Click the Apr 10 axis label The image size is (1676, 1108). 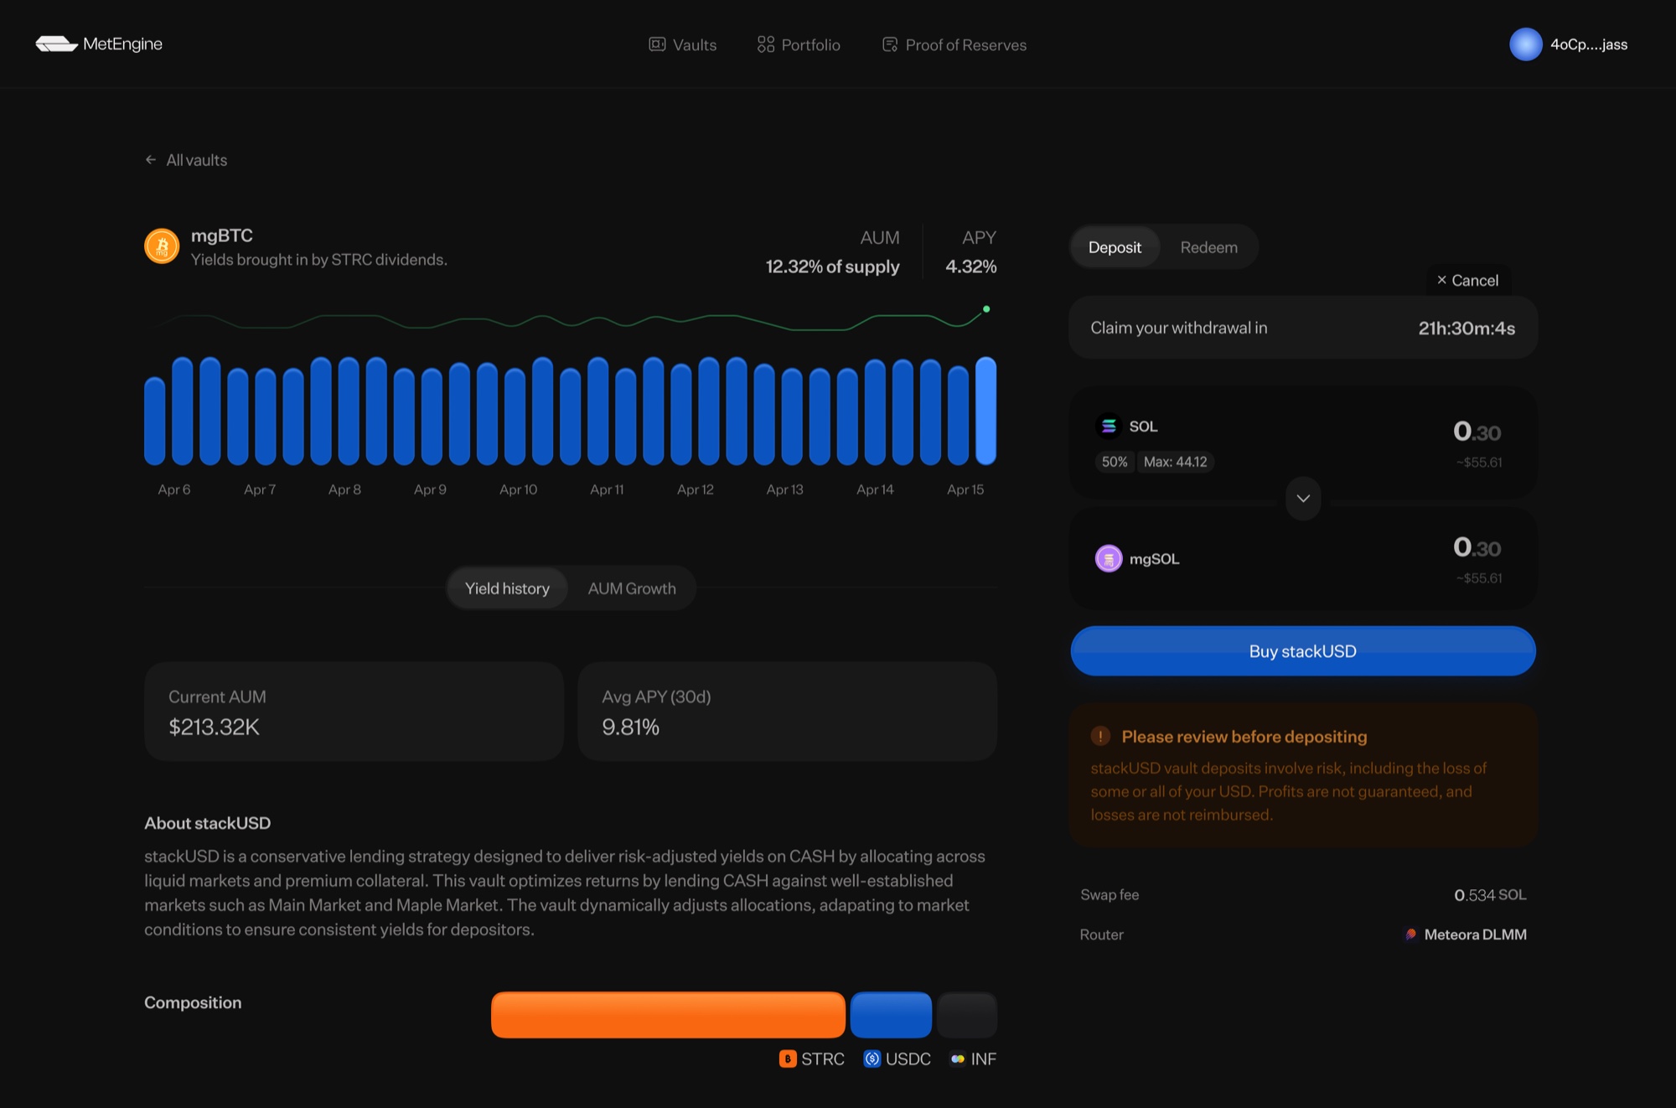(x=518, y=489)
